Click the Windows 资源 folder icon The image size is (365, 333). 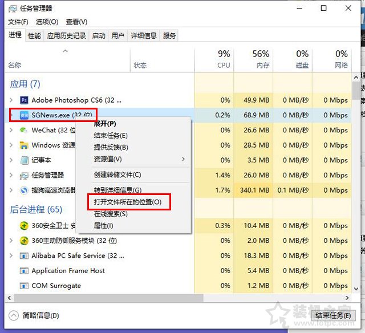(x=24, y=145)
